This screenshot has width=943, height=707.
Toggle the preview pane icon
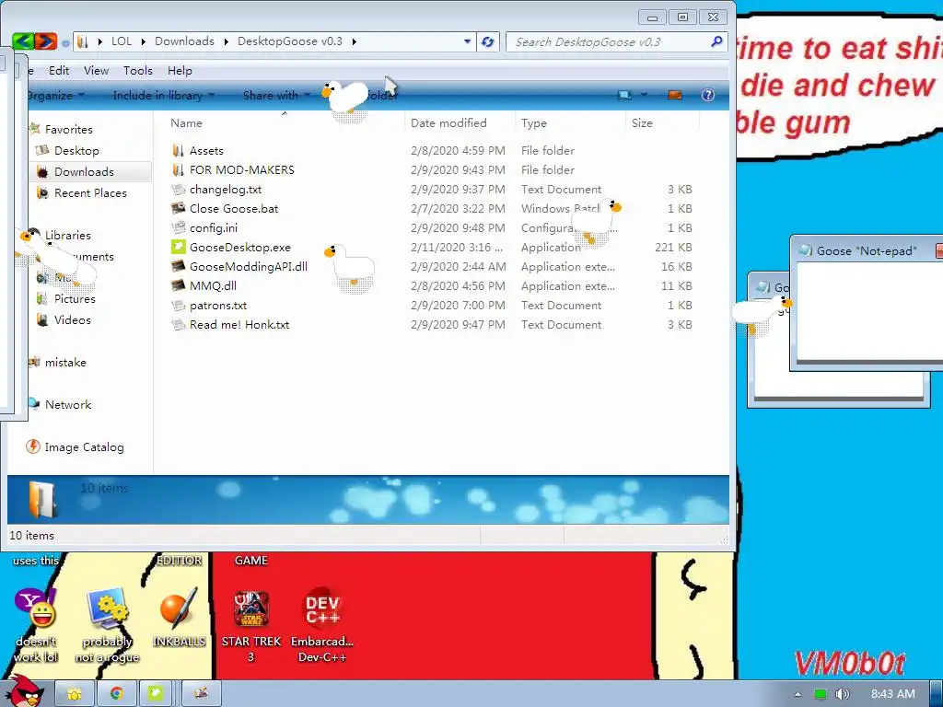[x=675, y=95]
